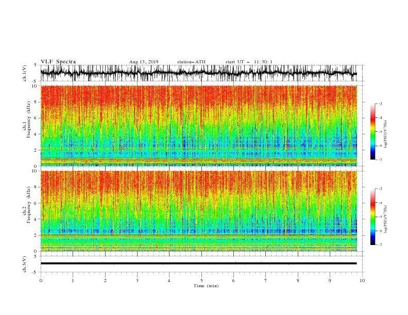
Task: Click the "Time (min)" axis title
Action: tap(206, 286)
